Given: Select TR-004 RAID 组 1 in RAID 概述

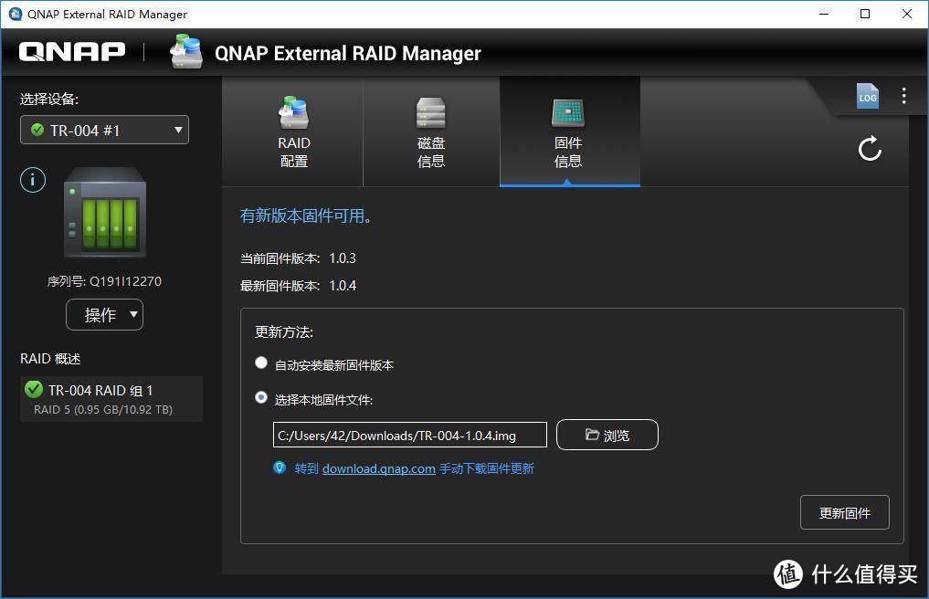Looking at the screenshot, I should (111, 399).
